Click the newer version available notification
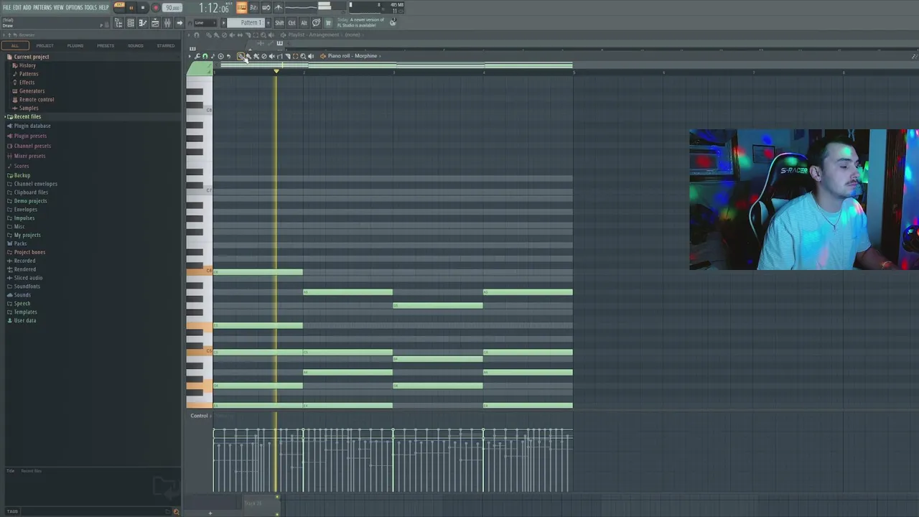This screenshot has width=919, height=517. 360,22
